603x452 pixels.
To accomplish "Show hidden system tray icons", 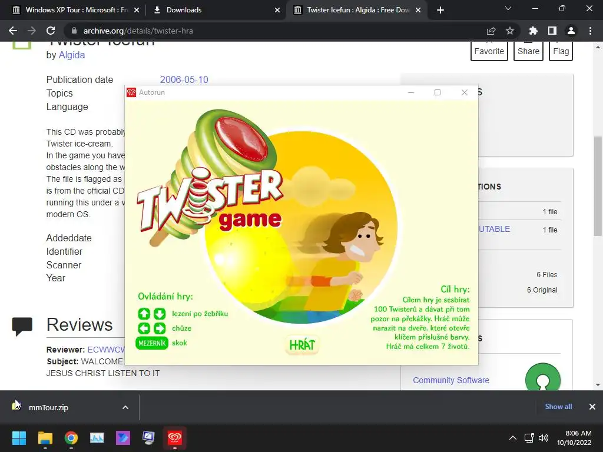I will pyautogui.click(x=513, y=438).
